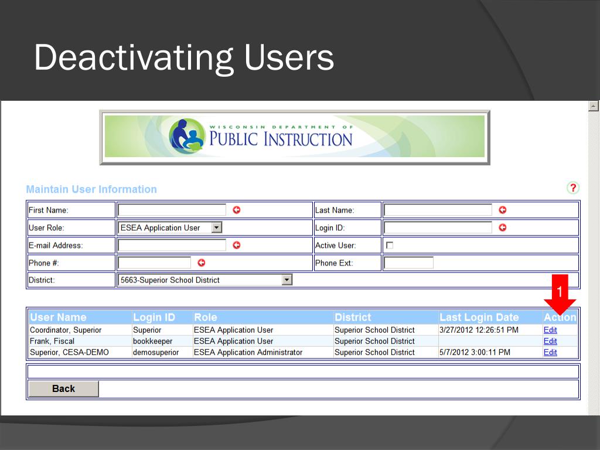Open the red question mark help icon
This screenshot has width=600, height=450.
[573, 188]
